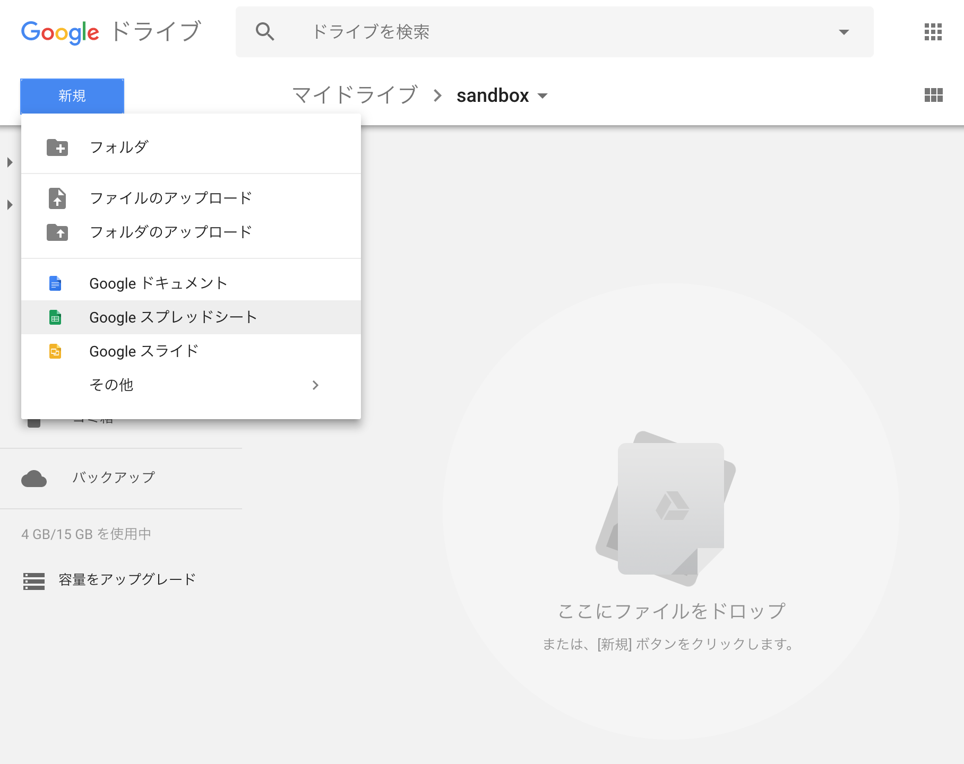964x764 pixels.
Task: Open その他 menu entry
Action: [191, 385]
